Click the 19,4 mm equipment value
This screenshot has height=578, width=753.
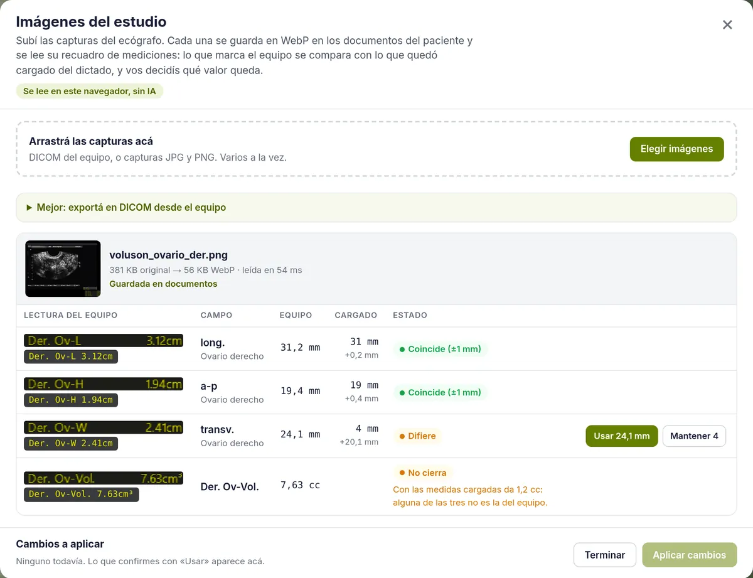point(300,391)
